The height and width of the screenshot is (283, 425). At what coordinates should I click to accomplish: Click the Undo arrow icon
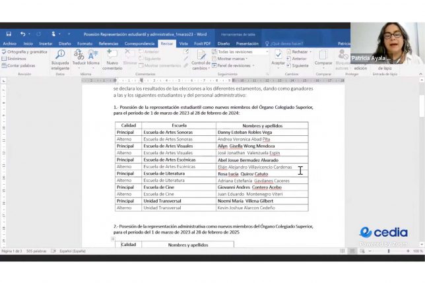pos(22,34)
